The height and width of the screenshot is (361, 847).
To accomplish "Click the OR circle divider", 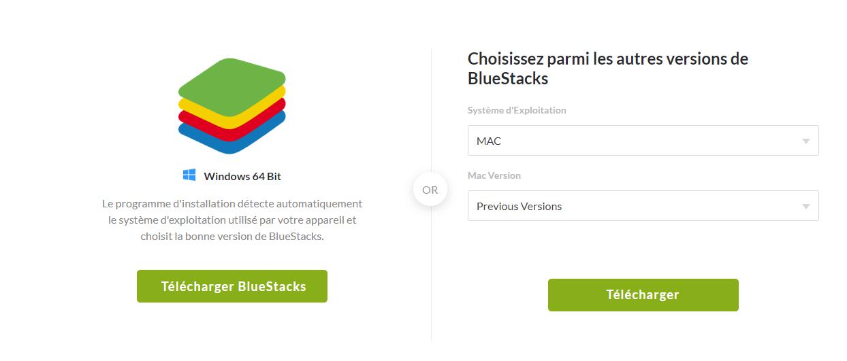I will pyautogui.click(x=430, y=190).
